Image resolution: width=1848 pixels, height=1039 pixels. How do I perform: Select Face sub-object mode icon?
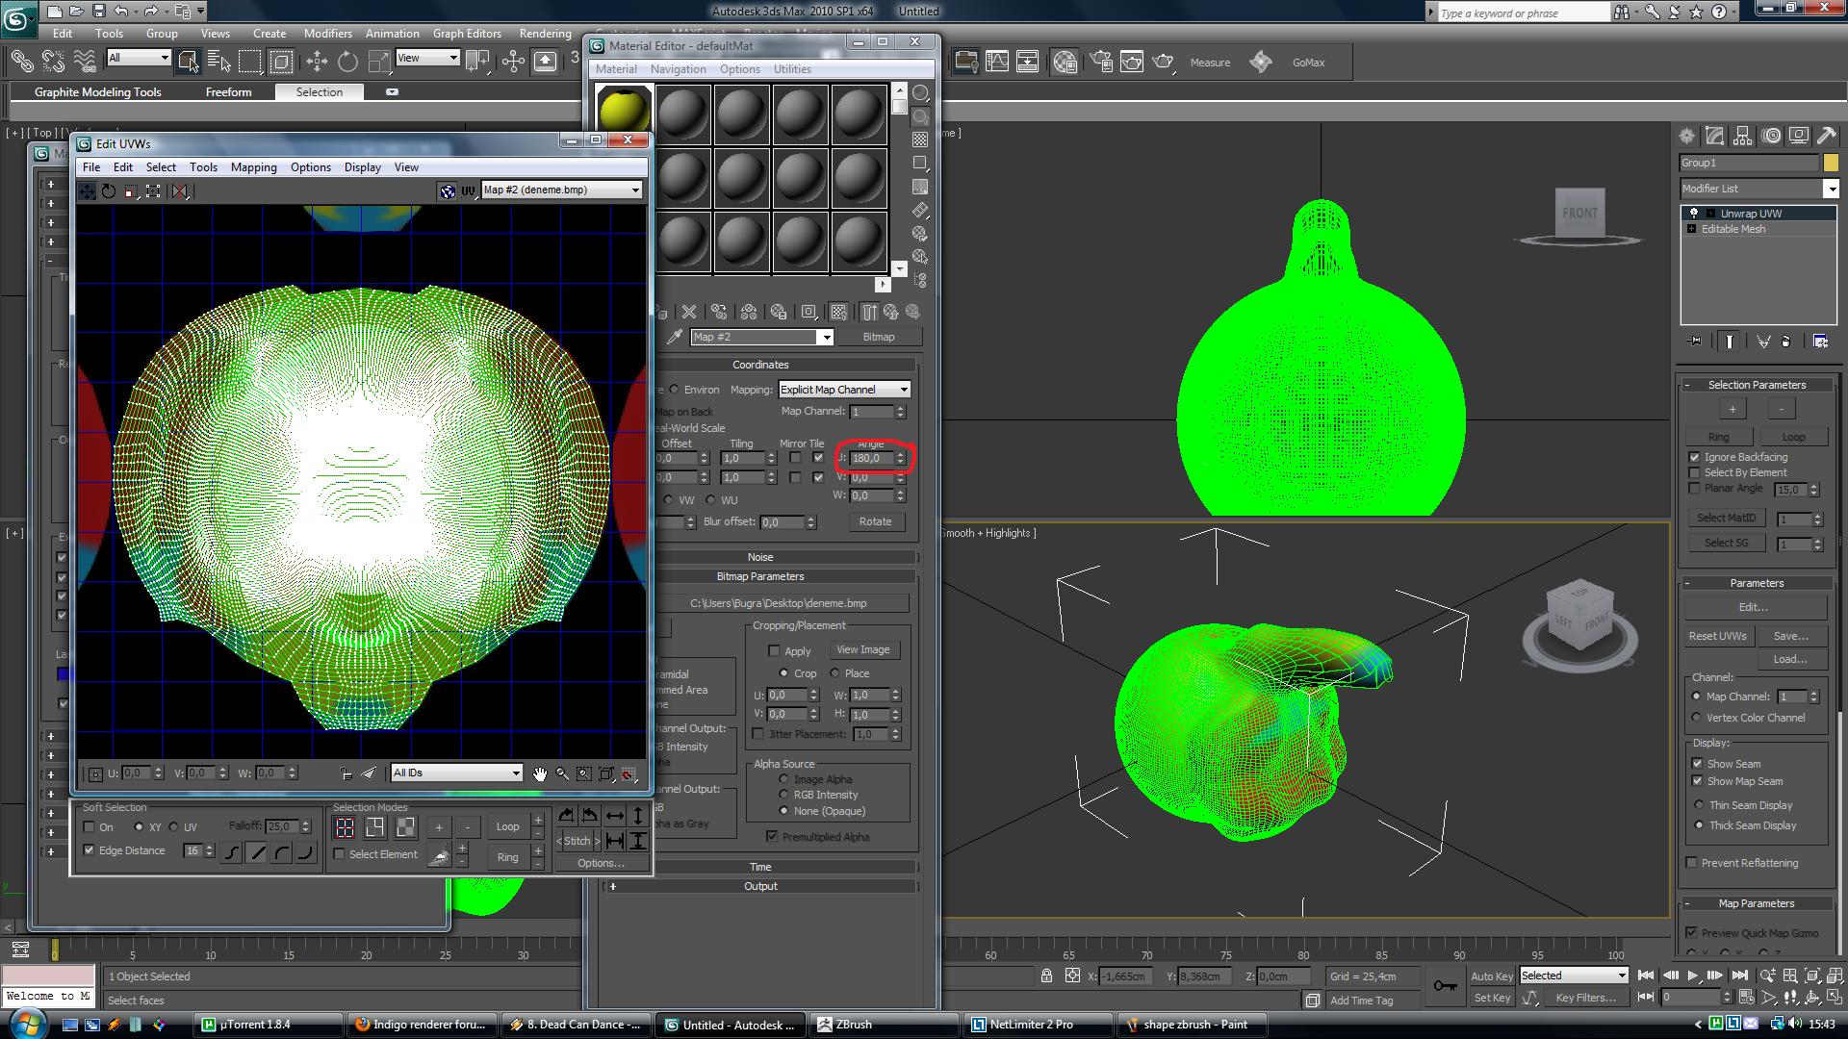tap(405, 827)
